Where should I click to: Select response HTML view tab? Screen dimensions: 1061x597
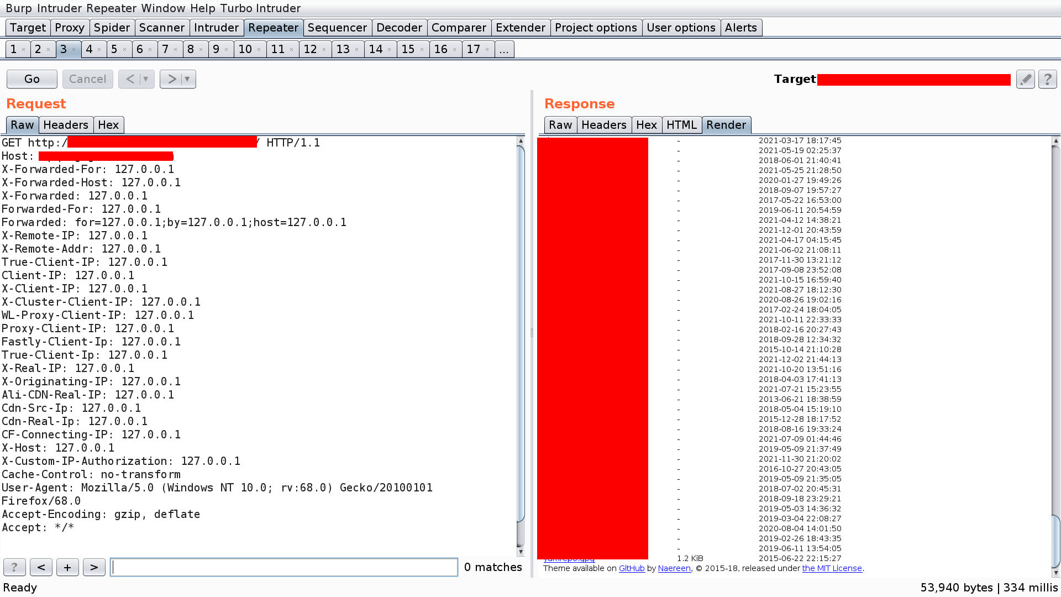coord(681,125)
